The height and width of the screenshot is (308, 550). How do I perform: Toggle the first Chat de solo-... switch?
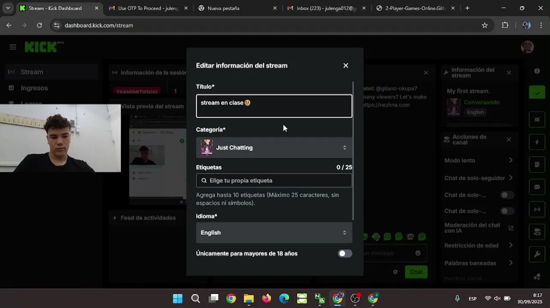[507, 195]
